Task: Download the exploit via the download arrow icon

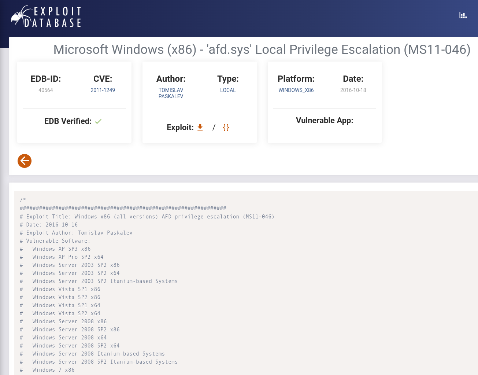Action: point(200,127)
